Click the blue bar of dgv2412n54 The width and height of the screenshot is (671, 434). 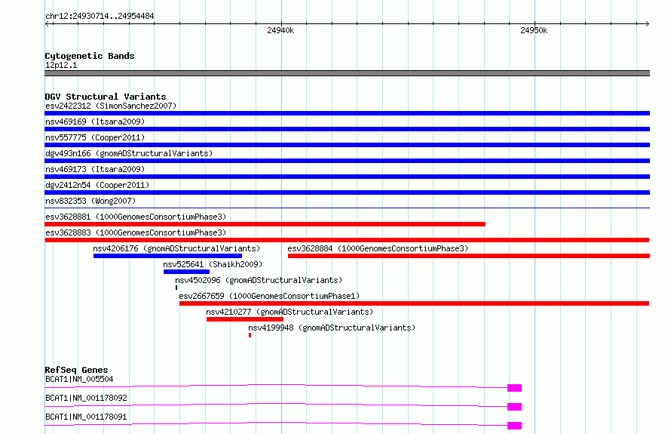click(x=347, y=192)
